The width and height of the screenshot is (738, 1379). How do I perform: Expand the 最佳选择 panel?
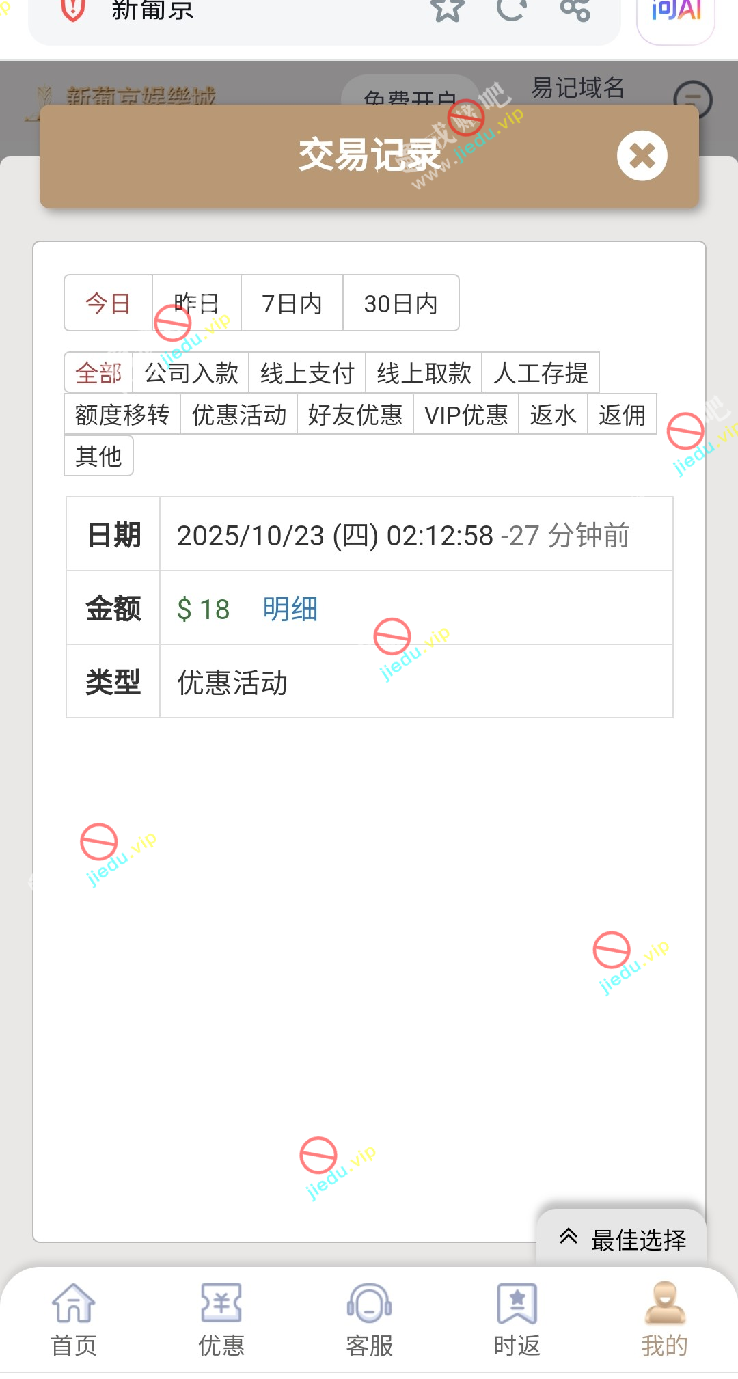pos(623,1239)
